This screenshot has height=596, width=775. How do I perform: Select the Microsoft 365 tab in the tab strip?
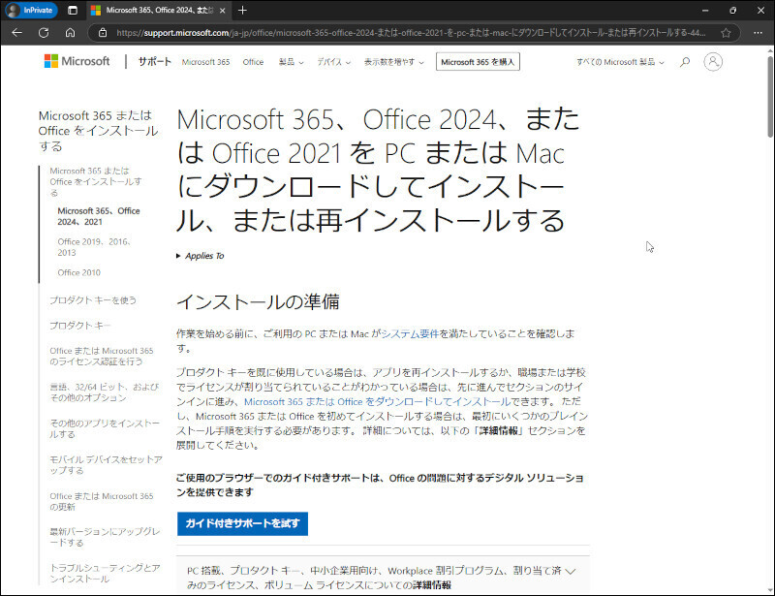[x=158, y=11]
